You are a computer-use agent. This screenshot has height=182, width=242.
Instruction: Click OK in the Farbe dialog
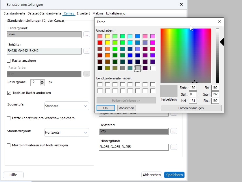pos(106,108)
